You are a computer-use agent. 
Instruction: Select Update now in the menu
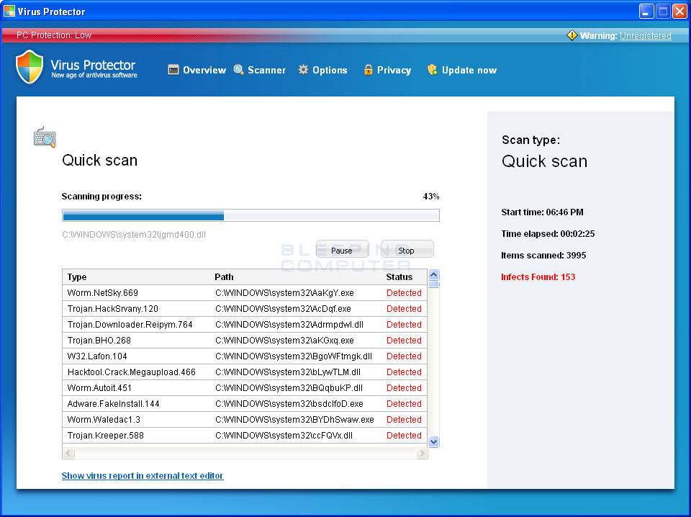(x=462, y=70)
